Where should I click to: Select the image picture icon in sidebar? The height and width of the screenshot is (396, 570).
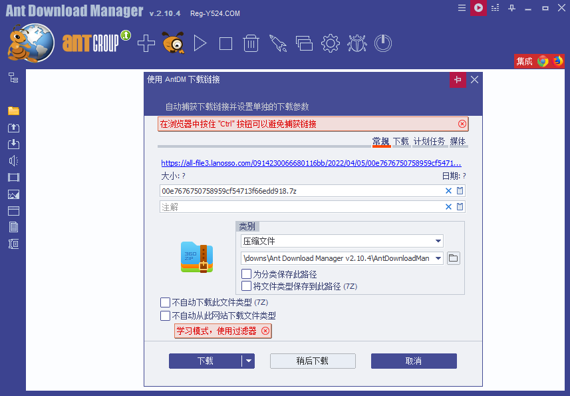(x=13, y=194)
